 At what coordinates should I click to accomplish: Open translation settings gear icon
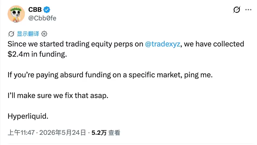click(44, 34)
